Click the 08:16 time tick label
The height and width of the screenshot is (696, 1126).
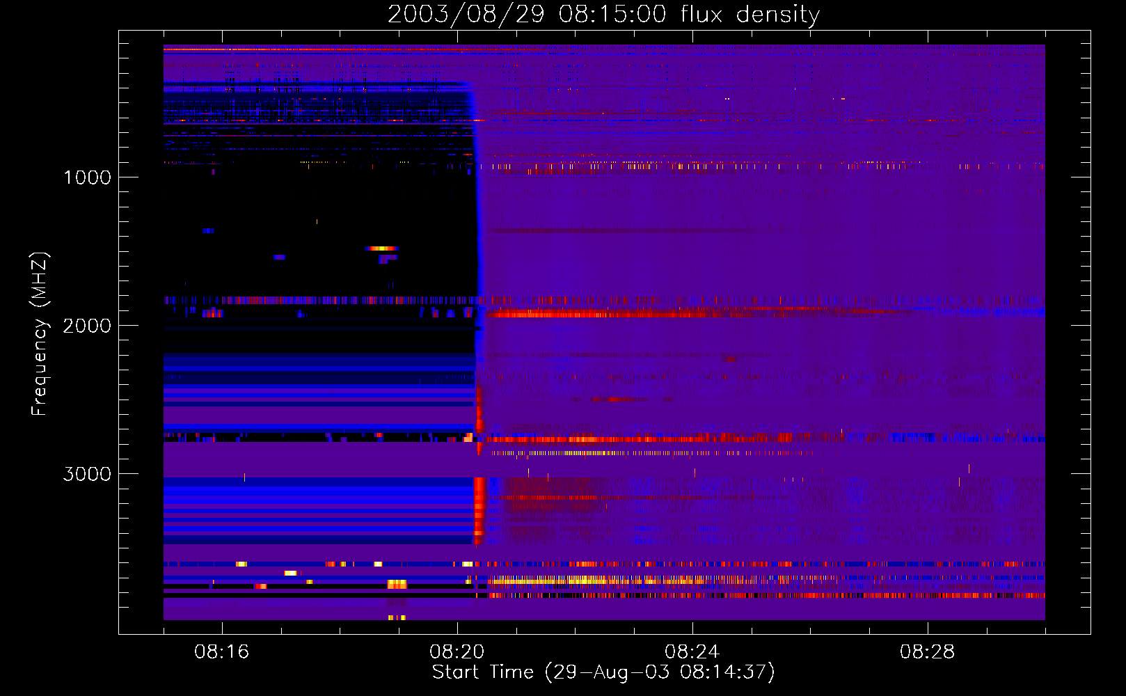(221, 652)
